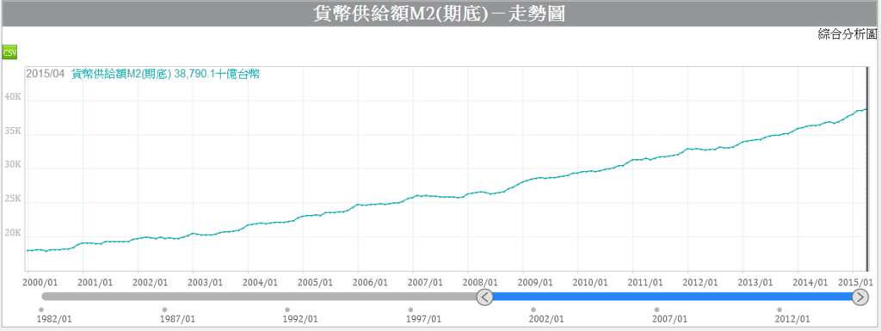Click the right range slider handle arrow

tap(860, 297)
